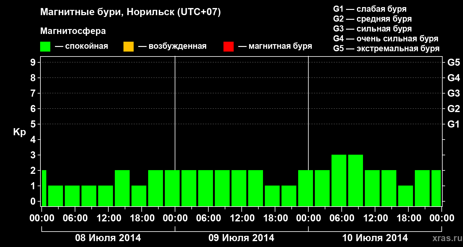This screenshot has width=463, height=247.
Task: Click the right-axis 'G5' label
Action: click(x=454, y=62)
